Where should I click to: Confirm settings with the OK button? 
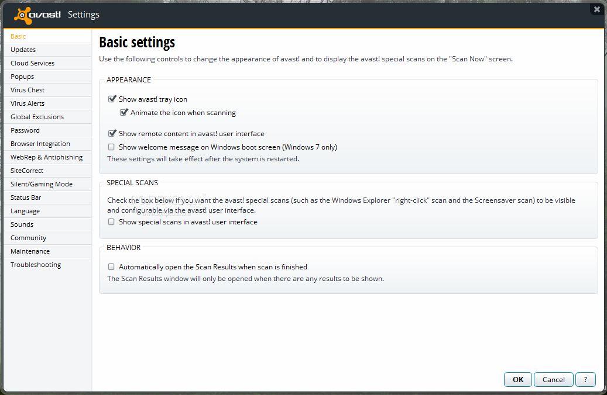point(518,380)
